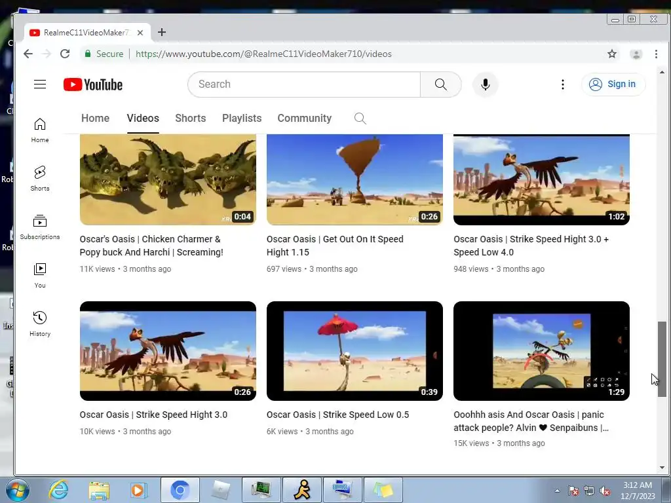Open title Ooohhh asis And Oscar Oasis panic
Image resolution: width=671 pixels, height=503 pixels.
[x=531, y=421]
